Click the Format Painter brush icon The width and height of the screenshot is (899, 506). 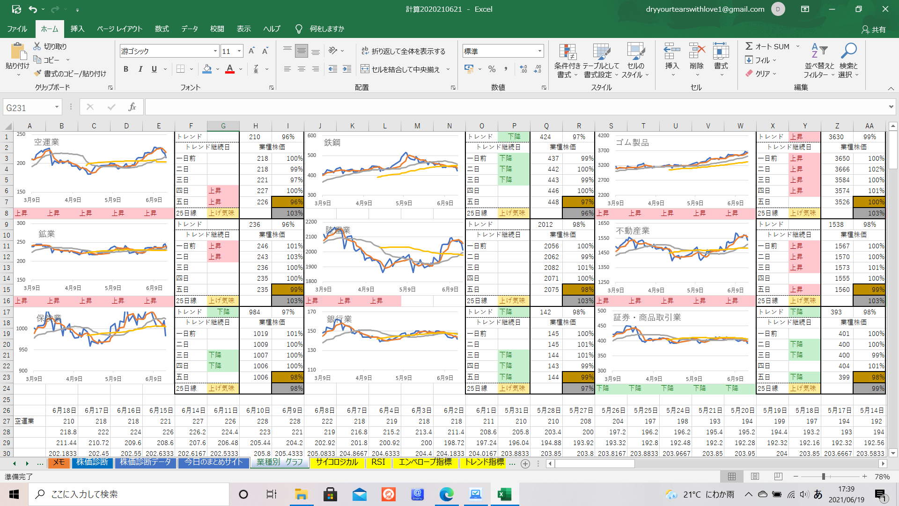38,74
